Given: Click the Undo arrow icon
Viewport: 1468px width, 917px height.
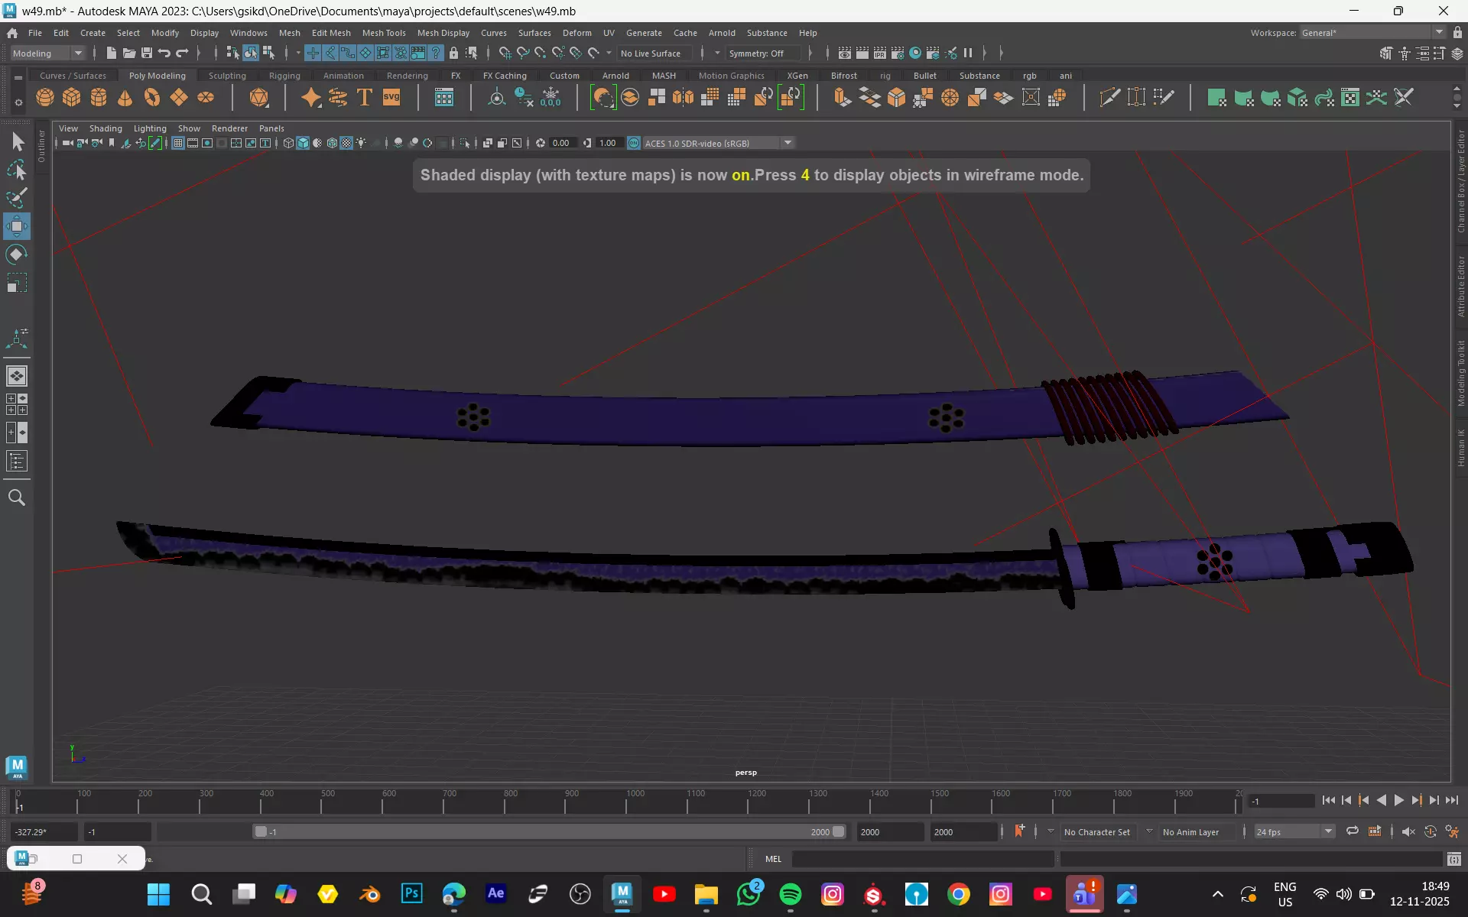Looking at the screenshot, I should pyautogui.click(x=164, y=53).
